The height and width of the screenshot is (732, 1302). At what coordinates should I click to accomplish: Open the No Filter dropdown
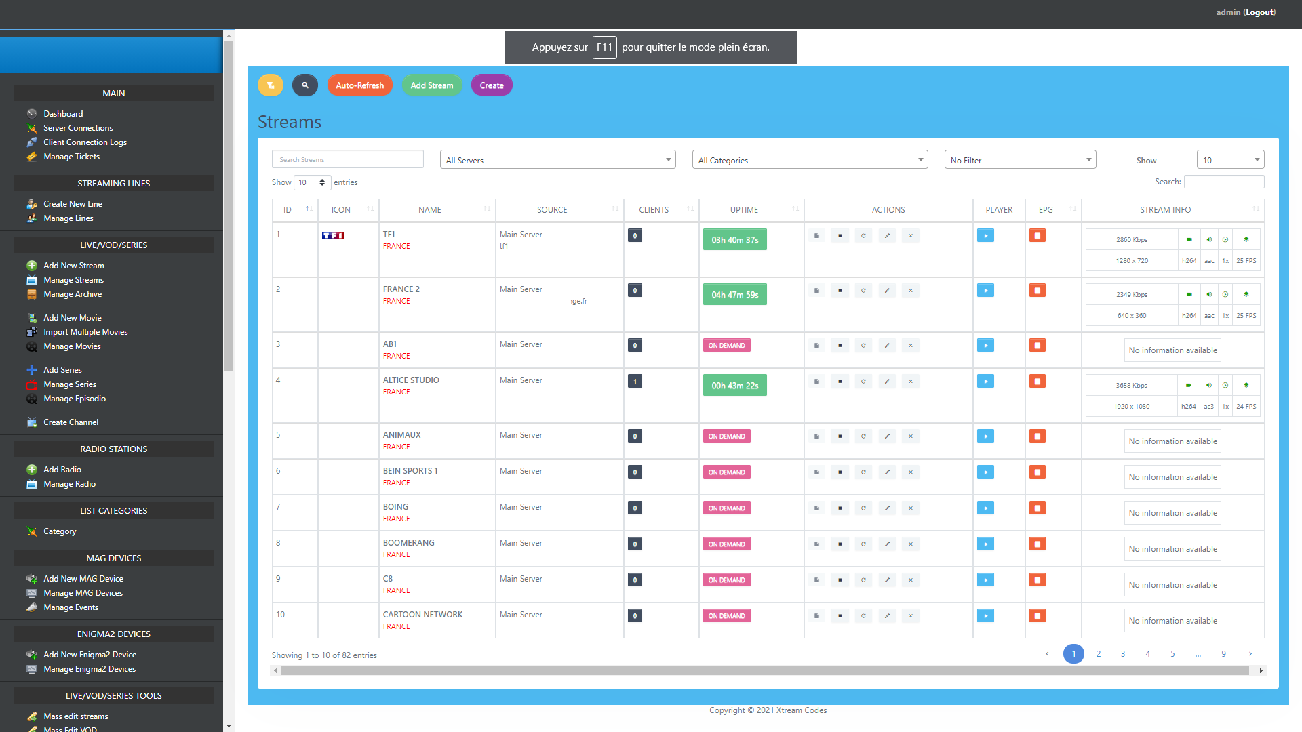click(x=1021, y=160)
